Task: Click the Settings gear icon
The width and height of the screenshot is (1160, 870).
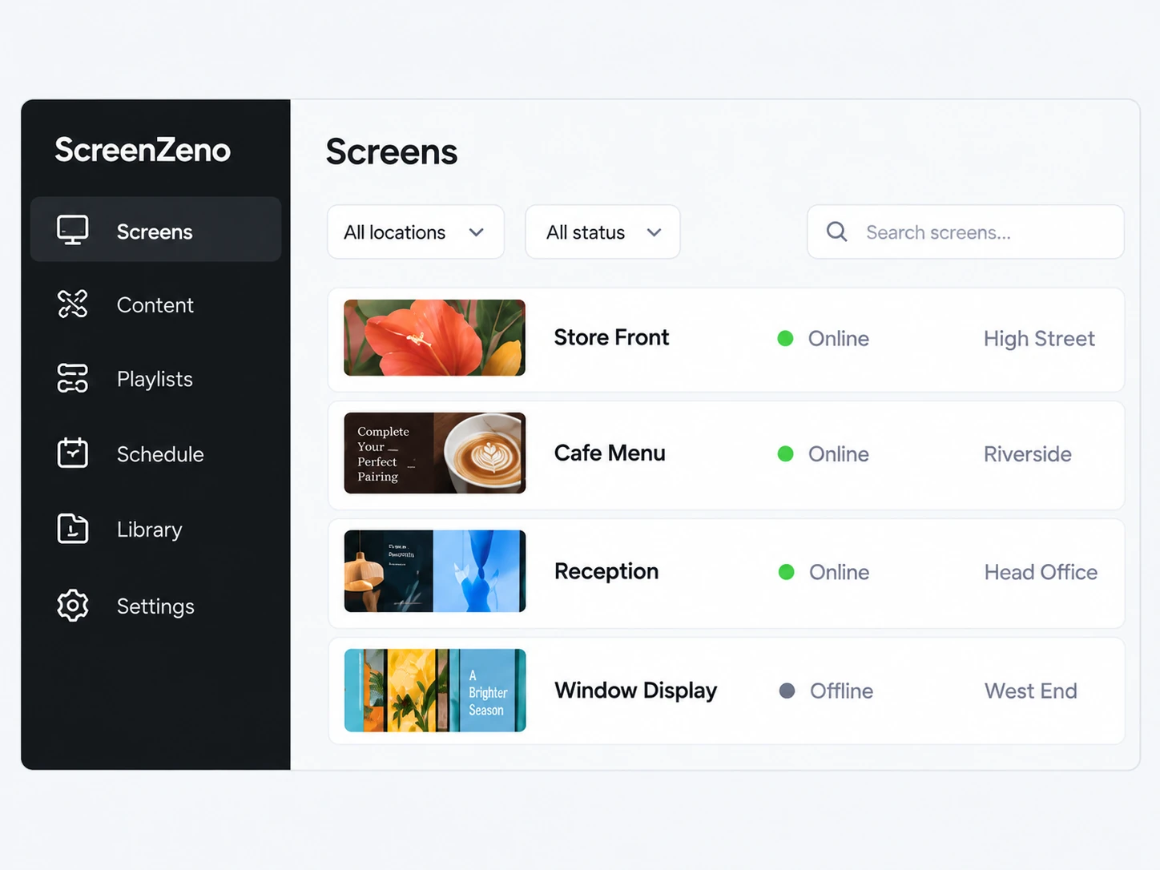Action: tap(72, 606)
